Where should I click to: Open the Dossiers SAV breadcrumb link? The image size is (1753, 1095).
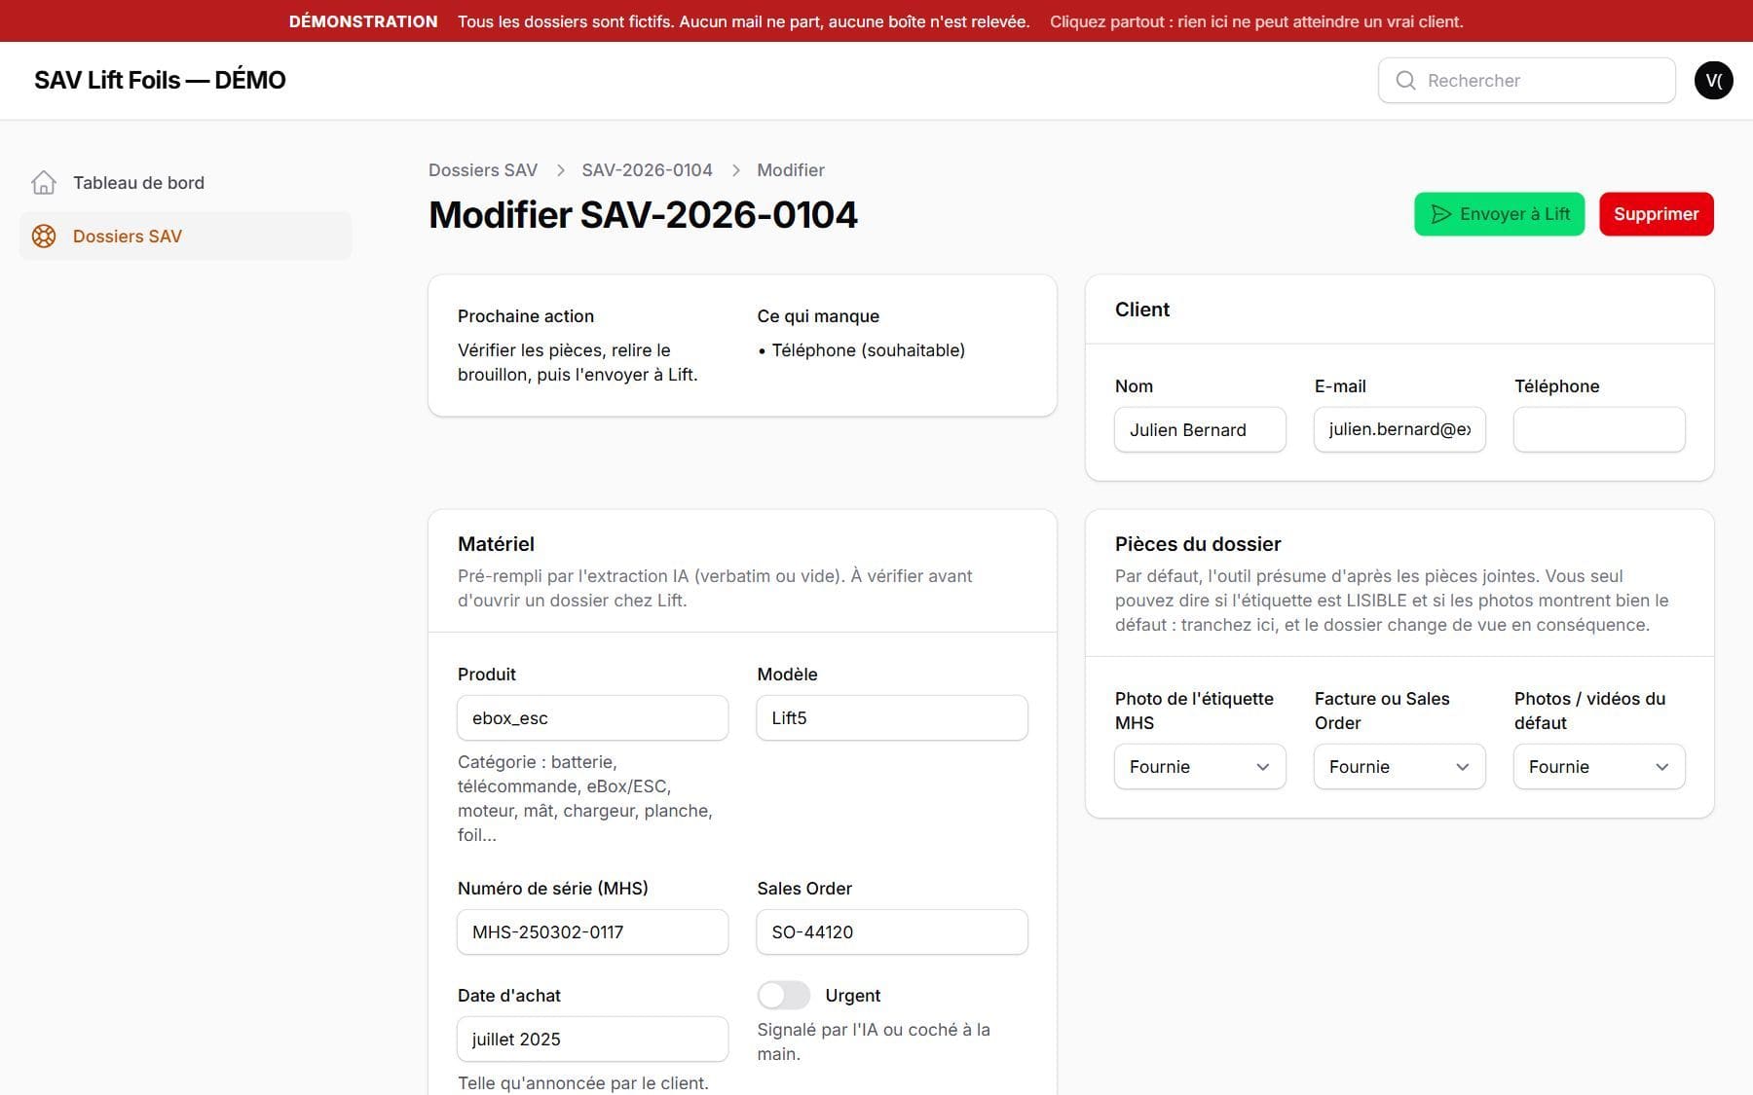(483, 170)
